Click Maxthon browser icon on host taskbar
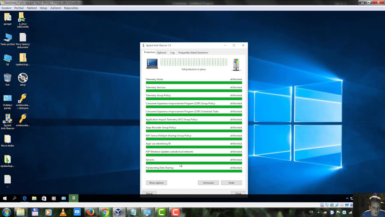385x217 pixels. tap(77, 212)
